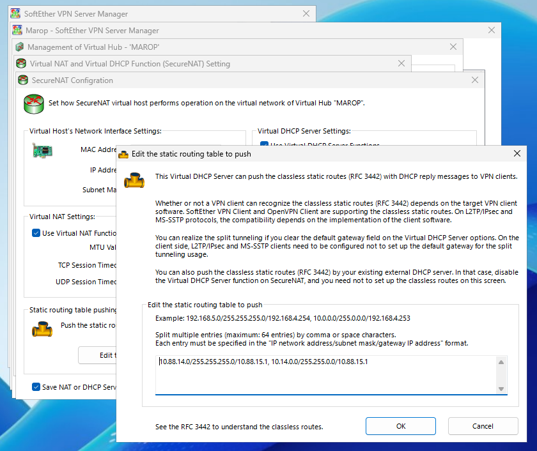The image size is (537, 451).
Task: Click the 'Set how SecureNAT virtual host' description text
Action: pyautogui.click(x=206, y=103)
